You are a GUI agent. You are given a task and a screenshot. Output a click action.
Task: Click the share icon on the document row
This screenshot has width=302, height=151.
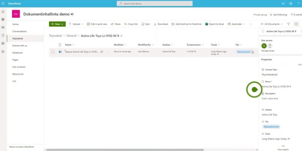102,52
